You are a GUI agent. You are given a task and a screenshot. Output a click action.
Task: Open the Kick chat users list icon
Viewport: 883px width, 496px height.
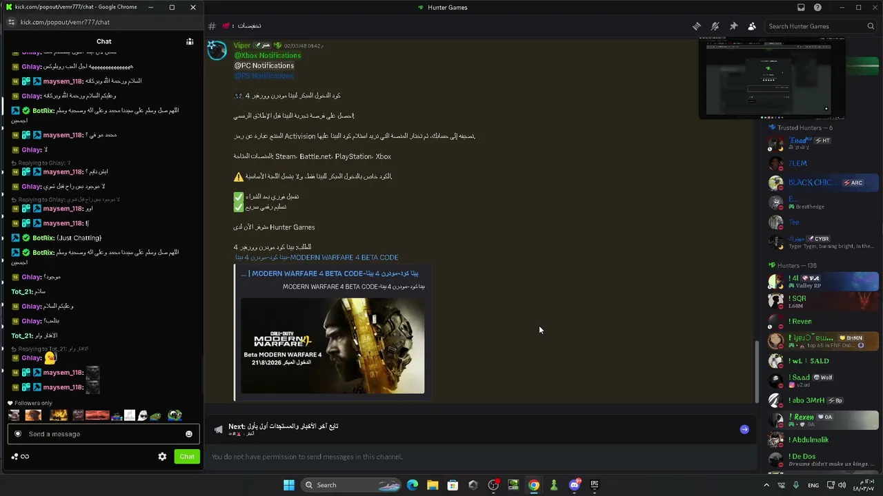click(190, 41)
